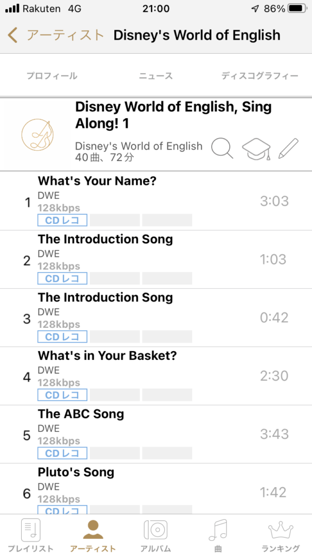Tap CDレコ badge under Pluto's Song
Viewport: 312px width, 555px height.
(x=62, y=510)
